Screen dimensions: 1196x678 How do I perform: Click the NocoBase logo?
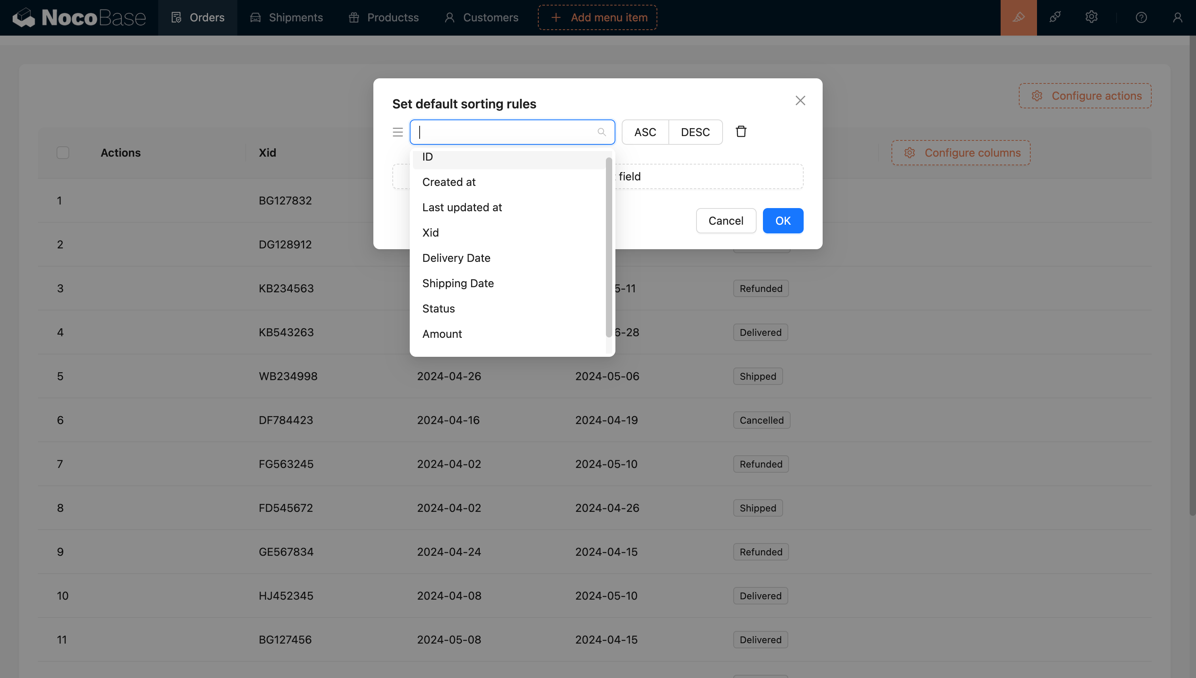click(79, 17)
